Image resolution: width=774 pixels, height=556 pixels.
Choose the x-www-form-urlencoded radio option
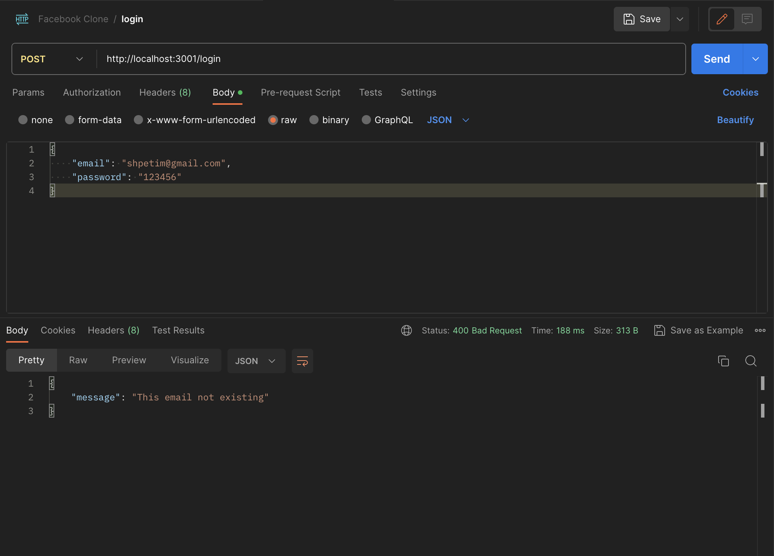point(138,120)
